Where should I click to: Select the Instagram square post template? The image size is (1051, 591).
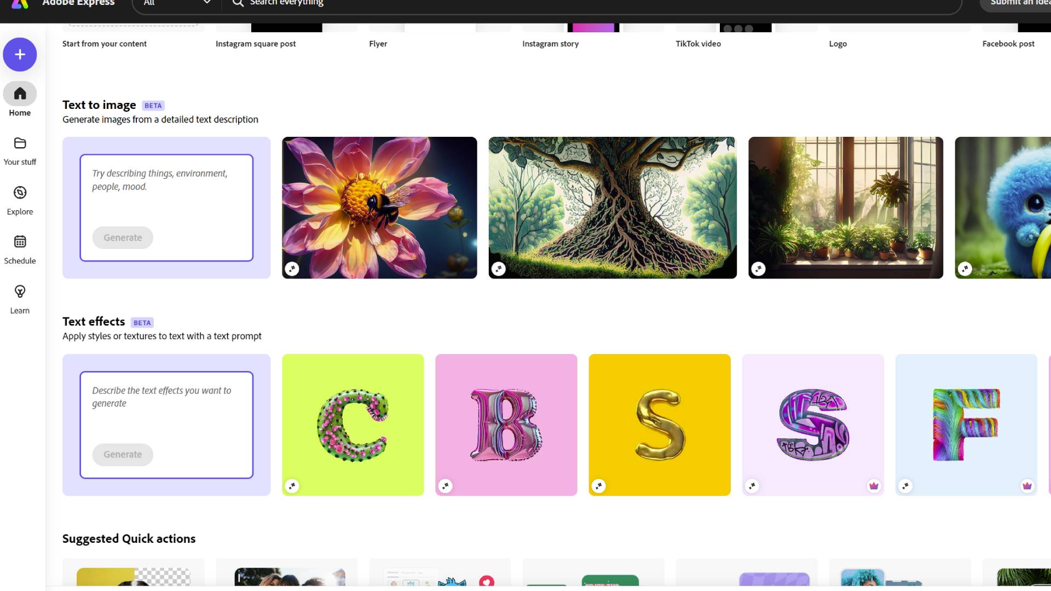click(x=287, y=26)
